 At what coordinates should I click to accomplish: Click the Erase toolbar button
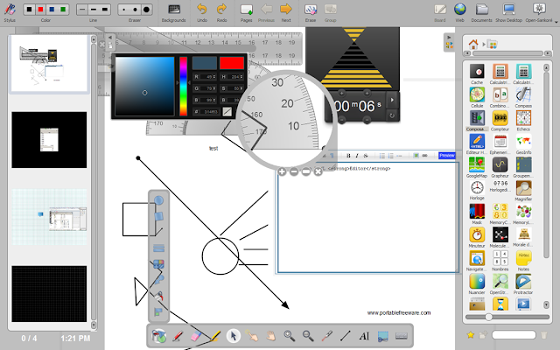tap(311, 13)
